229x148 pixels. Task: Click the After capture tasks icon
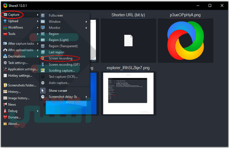coord(5,44)
